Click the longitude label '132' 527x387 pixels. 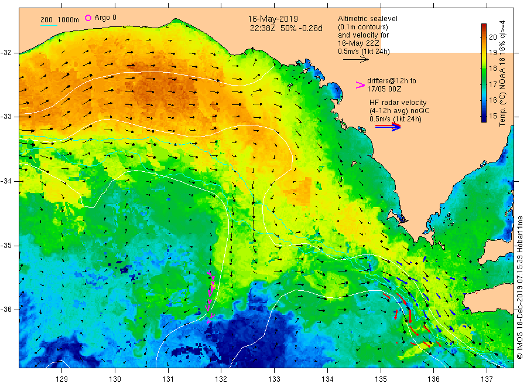(x=221, y=379)
